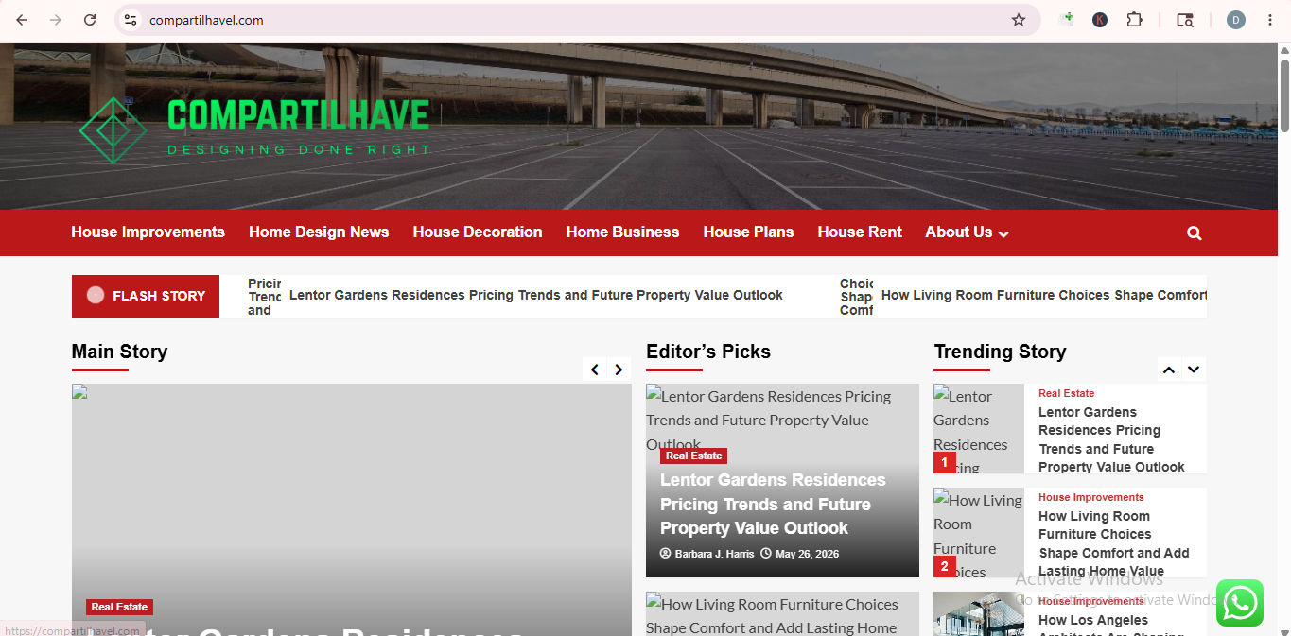Open the Home Business menu item
The width and height of the screenshot is (1291, 636).
[622, 232]
